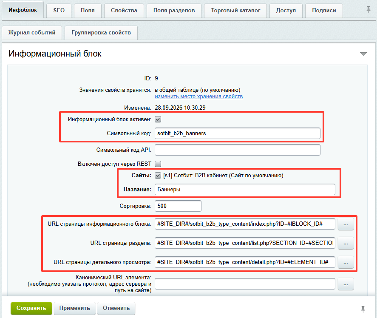377x318 pixels.
Task: Open the Подписи tab
Action: pyautogui.click(x=324, y=10)
